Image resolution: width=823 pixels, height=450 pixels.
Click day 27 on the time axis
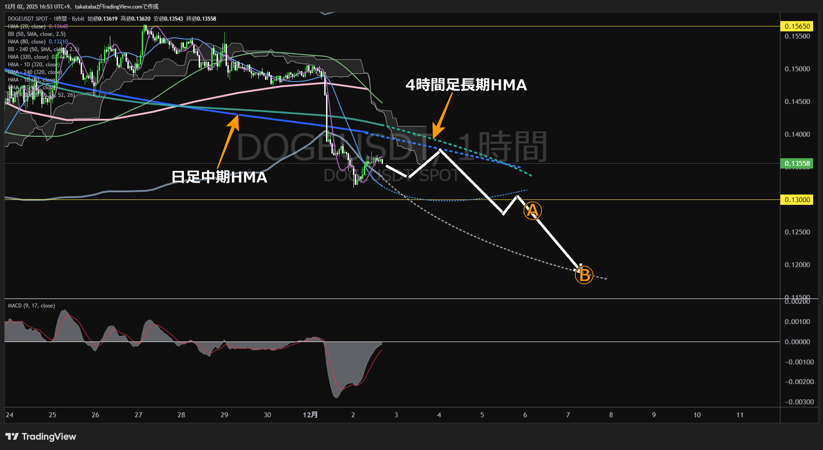(138, 415)
